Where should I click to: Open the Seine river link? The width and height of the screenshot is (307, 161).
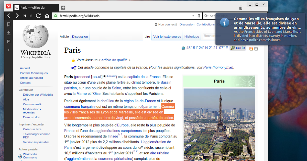117,88
